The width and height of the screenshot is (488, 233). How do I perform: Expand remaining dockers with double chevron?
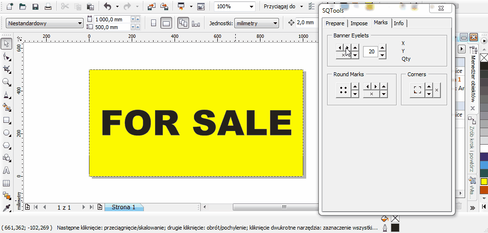(472, 208)
